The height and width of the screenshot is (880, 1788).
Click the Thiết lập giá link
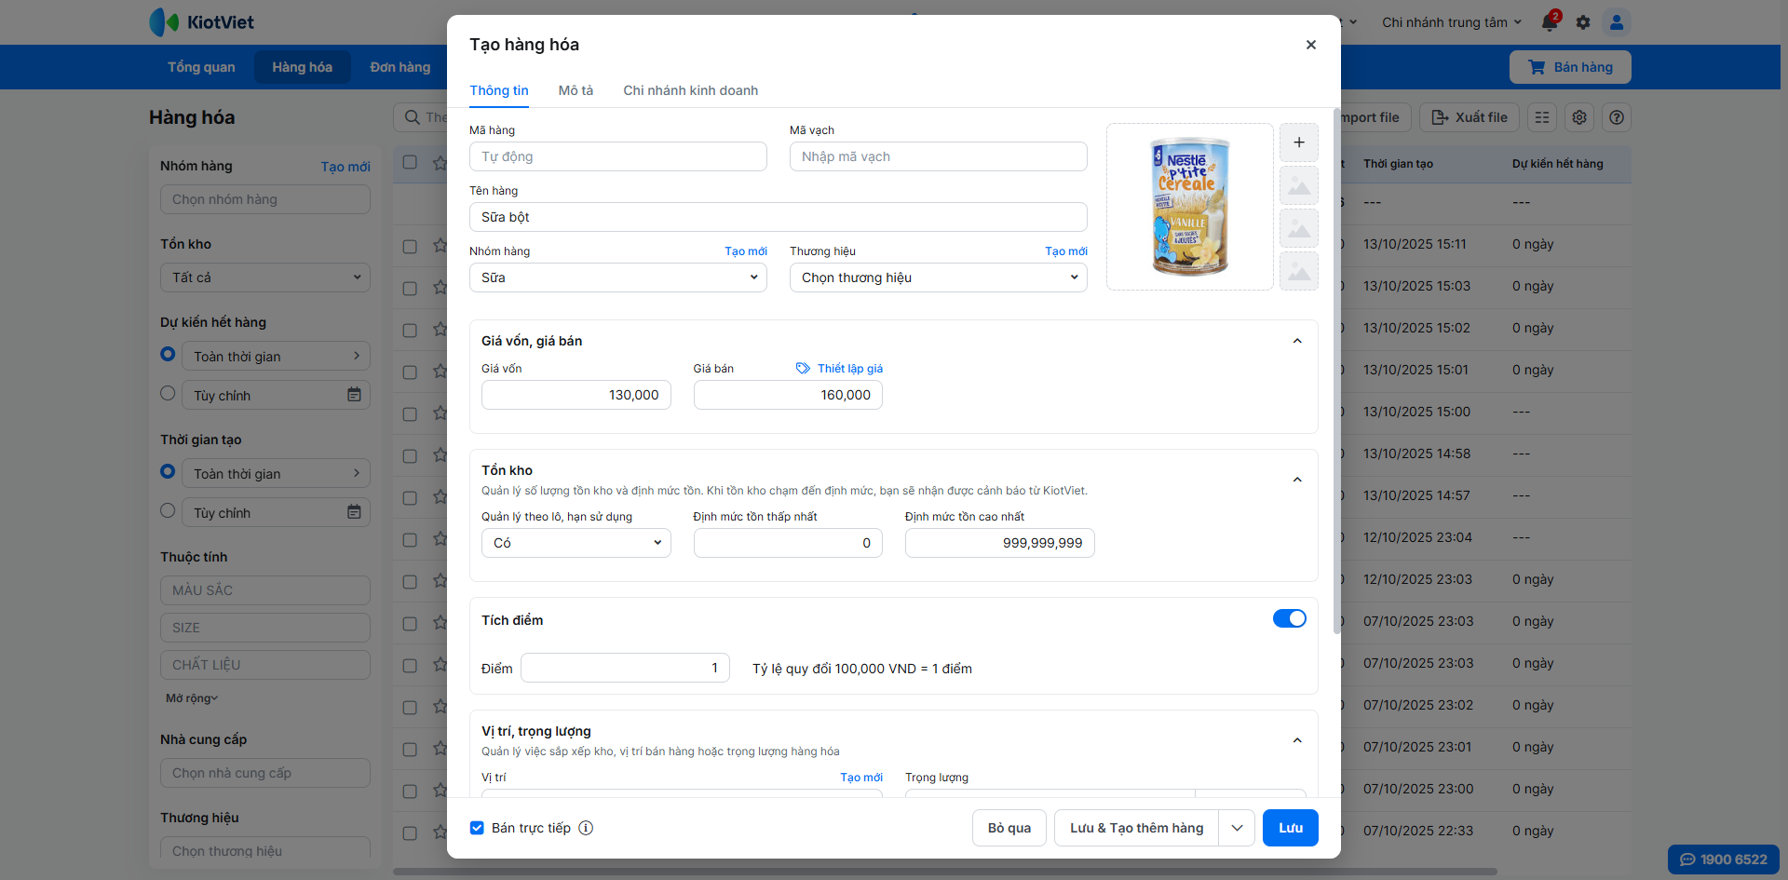849,369
